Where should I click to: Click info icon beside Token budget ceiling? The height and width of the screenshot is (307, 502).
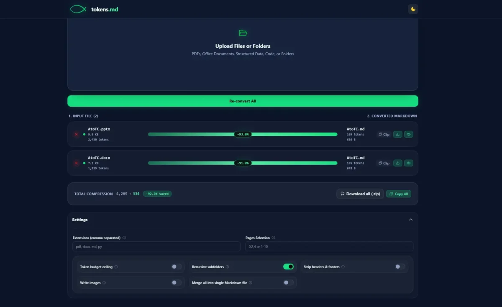(116, 267)
